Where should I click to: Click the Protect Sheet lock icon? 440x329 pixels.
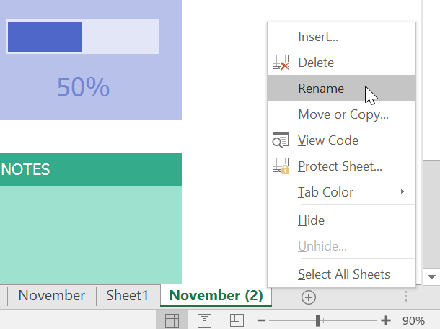tap(281, 166)
